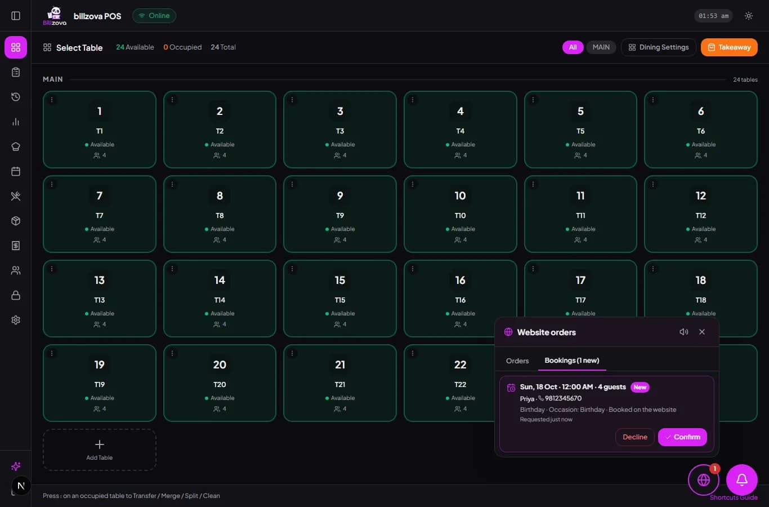This screenshot has height=507, width=769.
Task: Open the three-dot menu on table T15
Action: click(292, 269)
